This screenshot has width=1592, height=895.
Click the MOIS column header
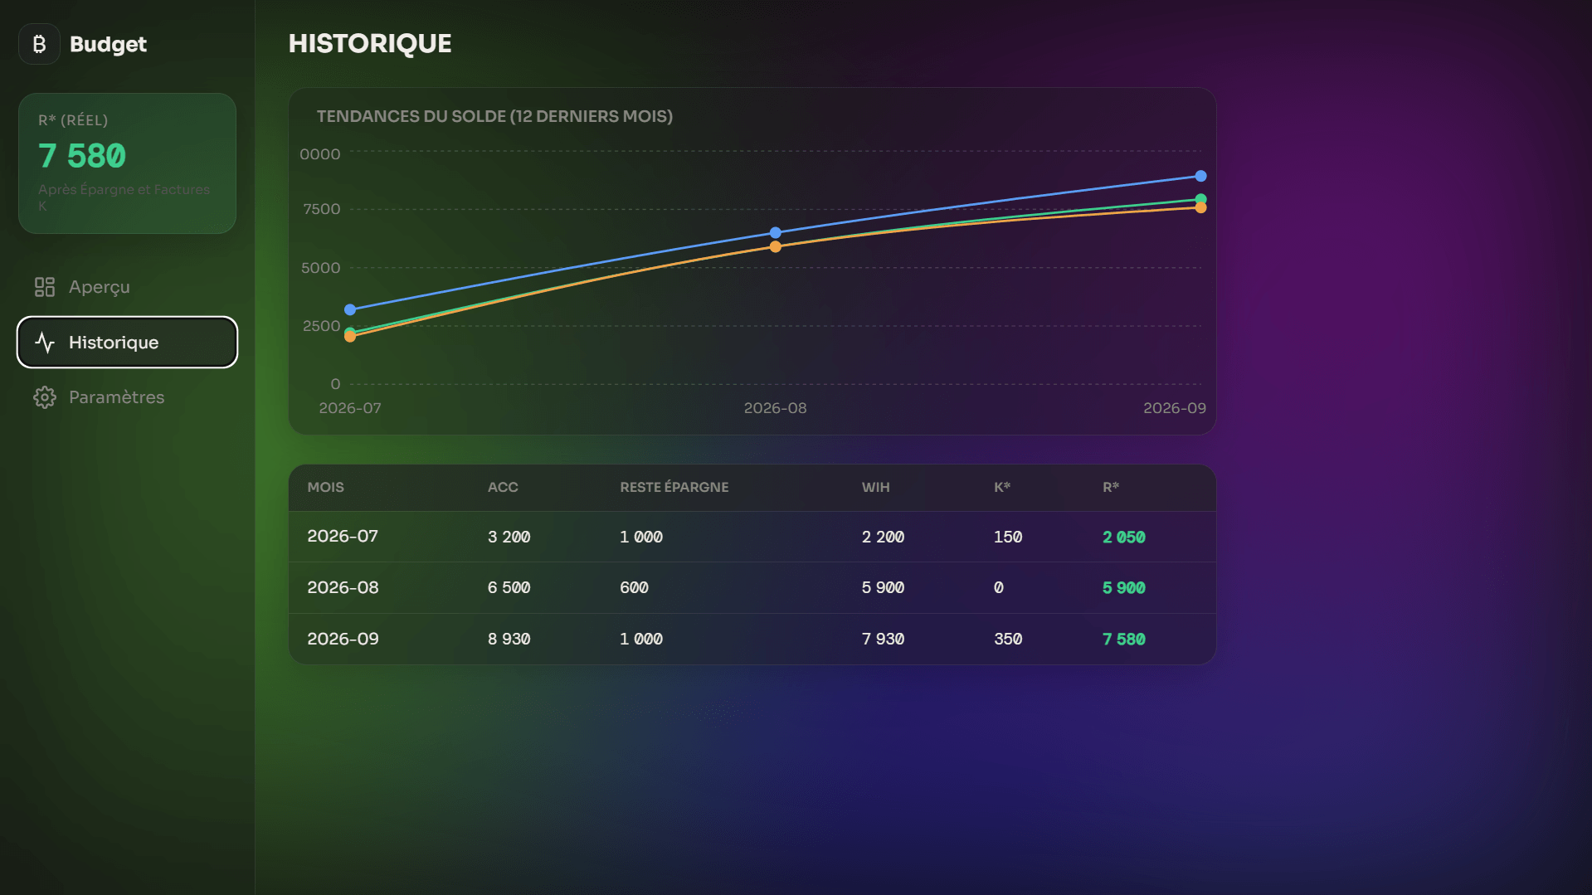[325, 488]
